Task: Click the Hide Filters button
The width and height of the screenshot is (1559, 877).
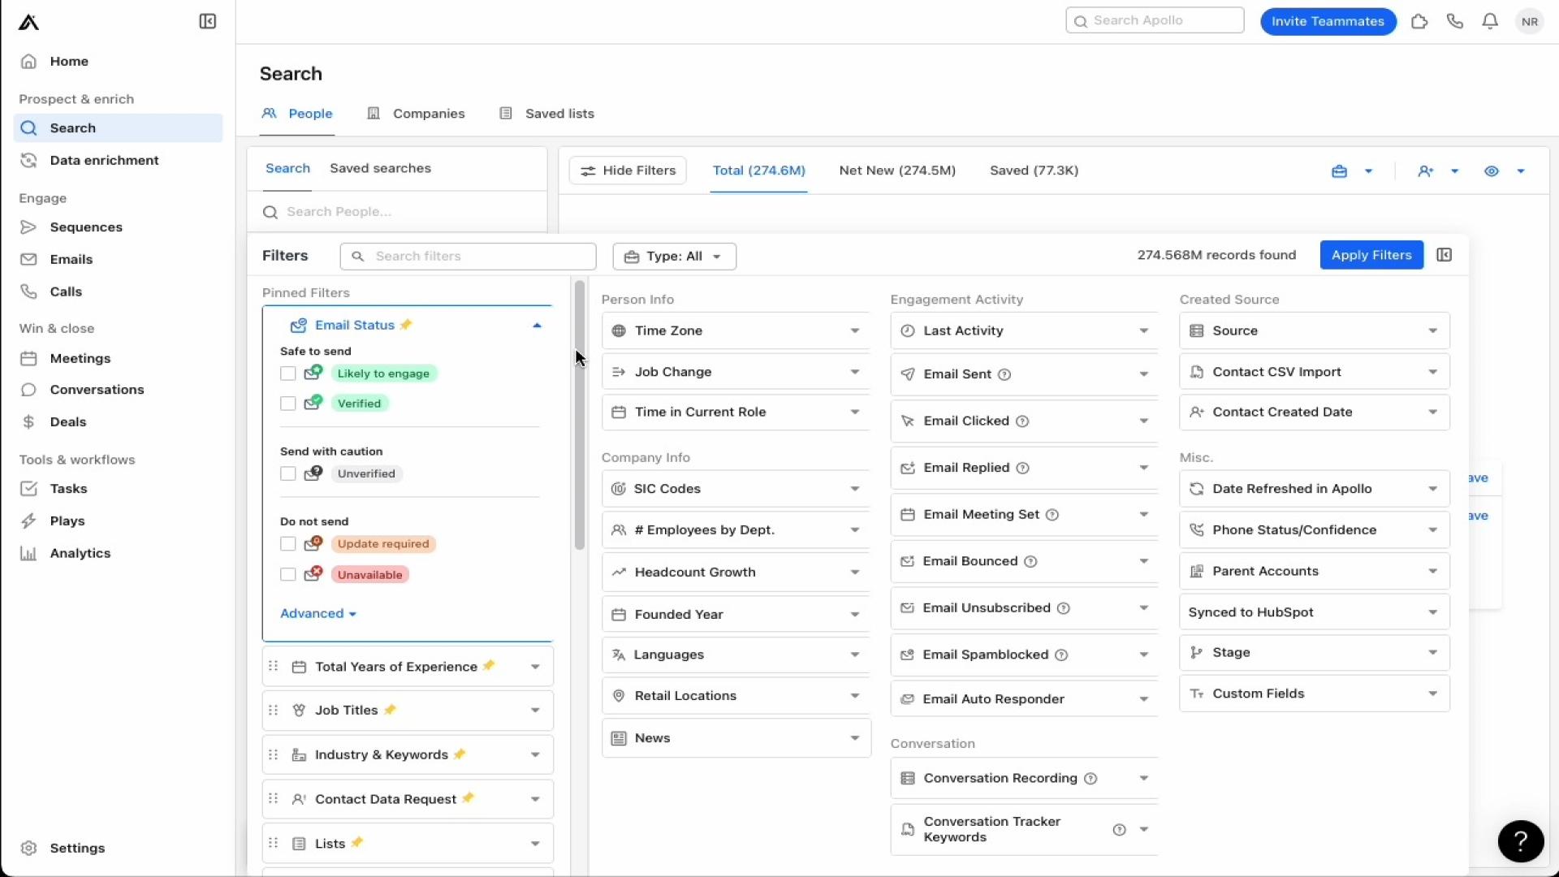Action: tap(628, 171)
